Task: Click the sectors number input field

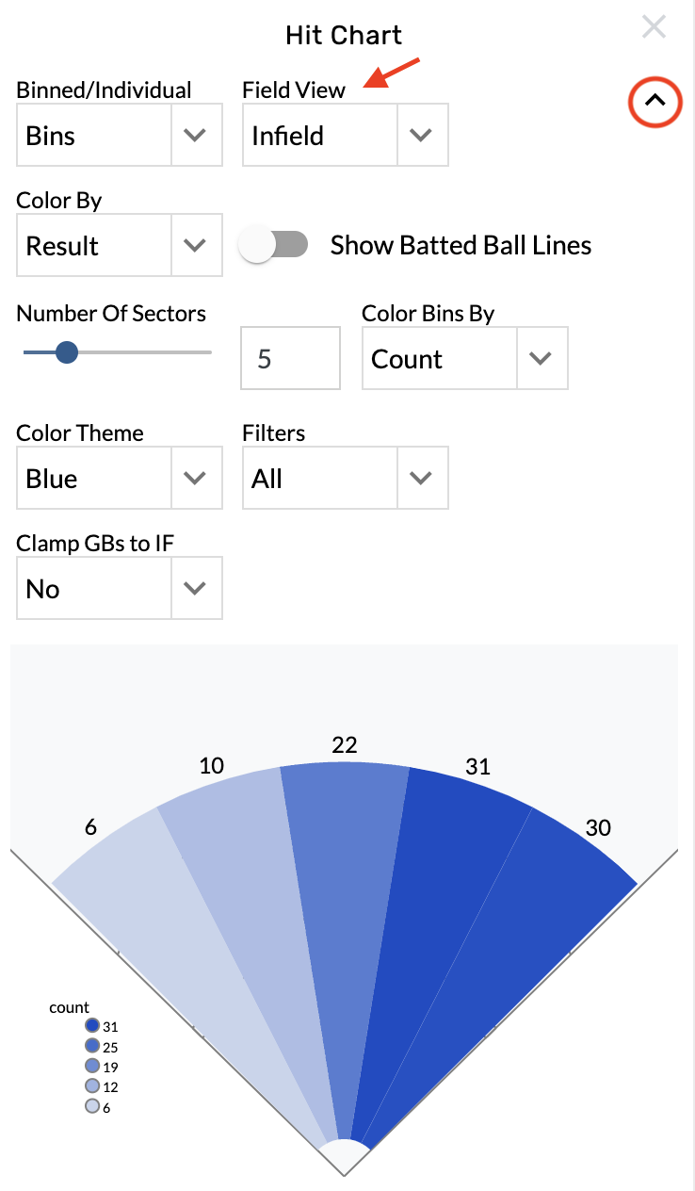Action: click(290, 359)
